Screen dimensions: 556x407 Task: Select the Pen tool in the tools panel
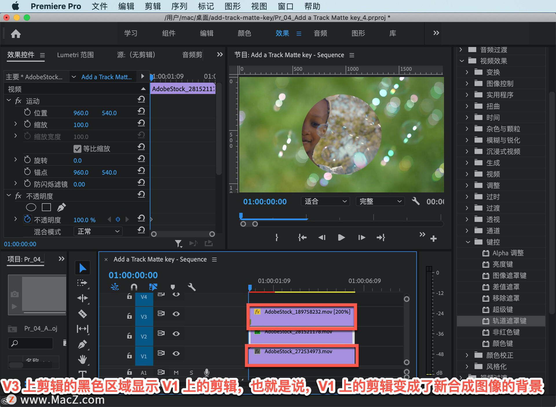[x=82, y=344]
